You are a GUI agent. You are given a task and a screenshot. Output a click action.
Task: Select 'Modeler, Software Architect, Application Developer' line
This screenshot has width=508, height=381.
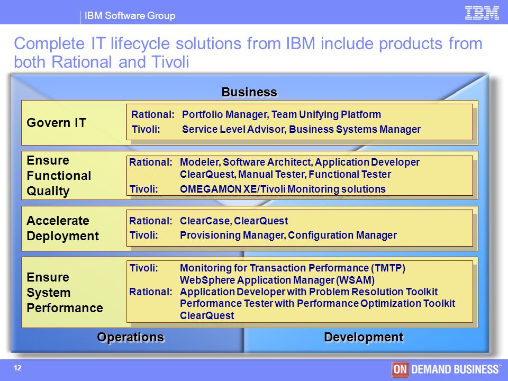click(300, 162)
